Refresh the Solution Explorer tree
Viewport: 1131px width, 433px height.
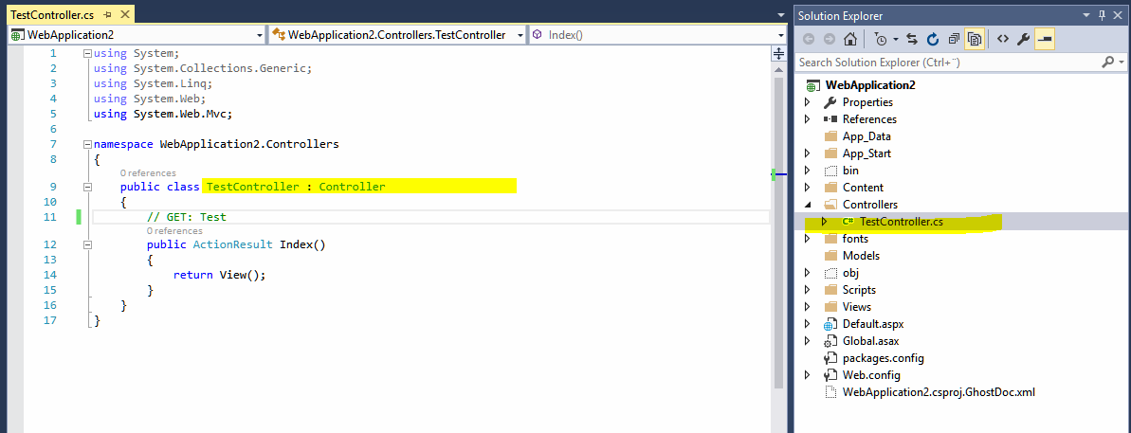[x=932, y=39]
